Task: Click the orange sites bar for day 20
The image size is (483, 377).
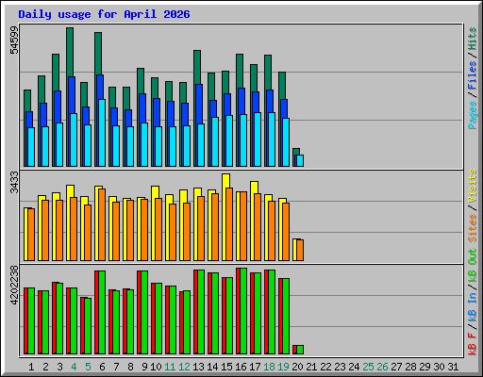Action: click(300, 250)
